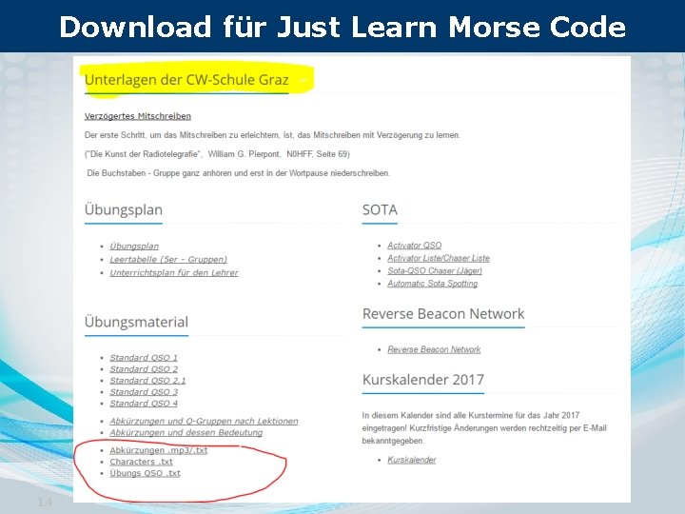Click the slide title Download für Just Learn Morse Code
The width and height of the screenshot is (685, 514).
(342, 27)
